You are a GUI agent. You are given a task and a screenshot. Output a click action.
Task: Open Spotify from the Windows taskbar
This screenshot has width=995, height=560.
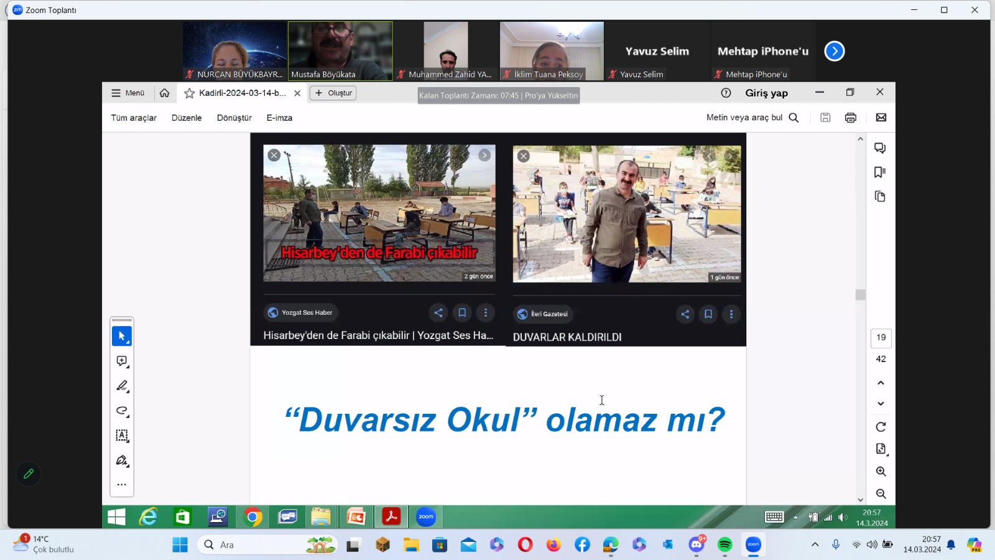pyautogui.click(x=724, y=545)
